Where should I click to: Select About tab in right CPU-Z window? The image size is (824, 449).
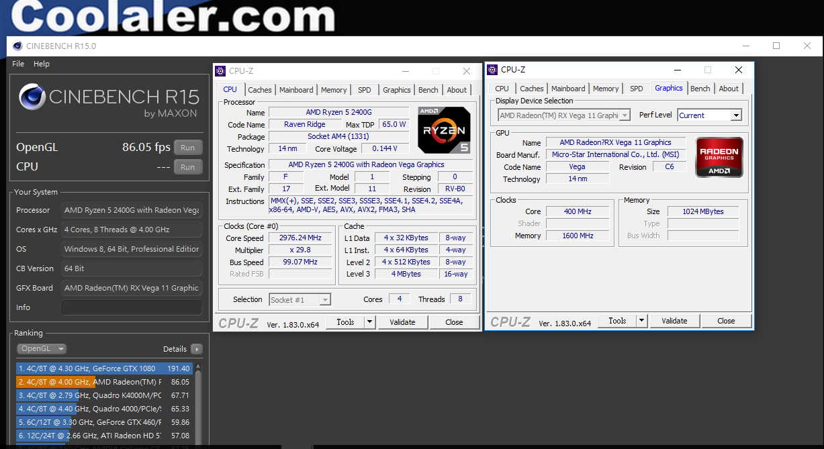[x=729, y=89]
